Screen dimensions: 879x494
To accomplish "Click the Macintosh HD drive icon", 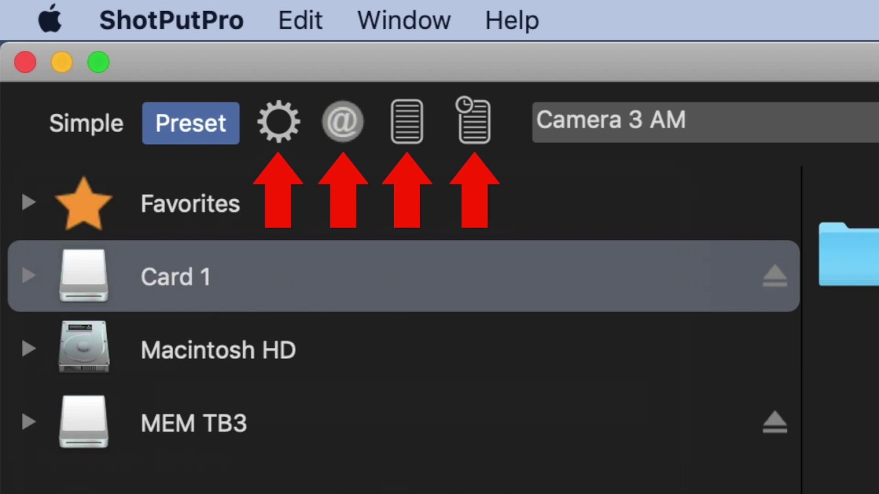I will click(83, 347).
